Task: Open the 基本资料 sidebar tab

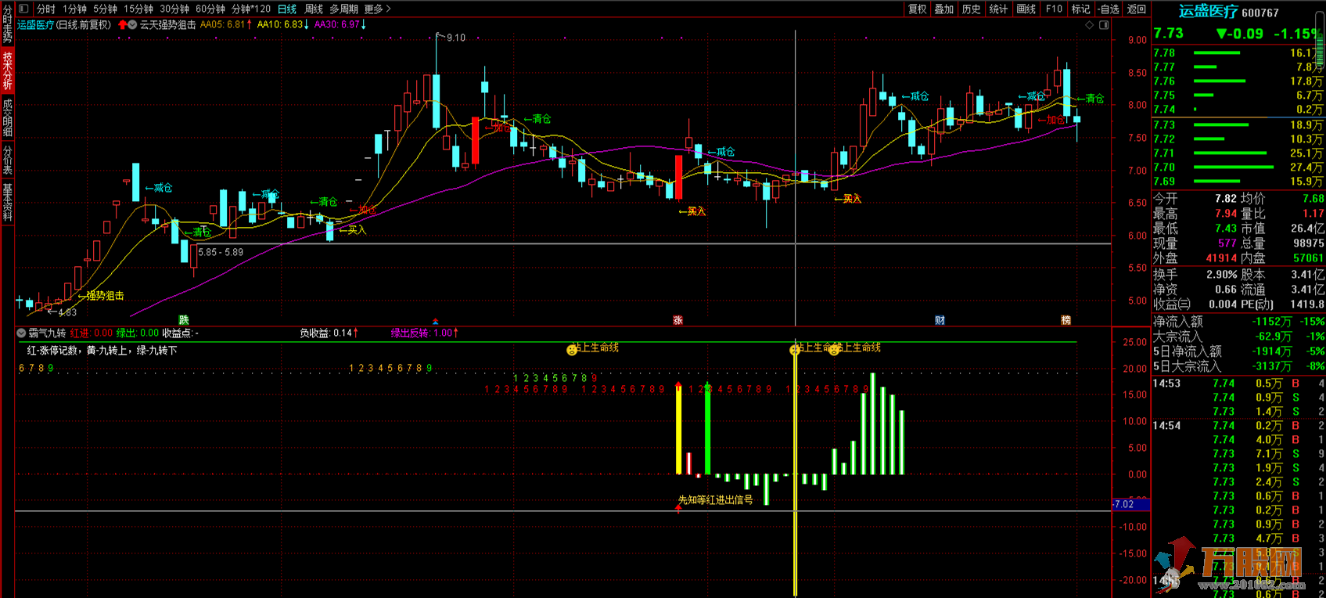Action: pos(7,202)
